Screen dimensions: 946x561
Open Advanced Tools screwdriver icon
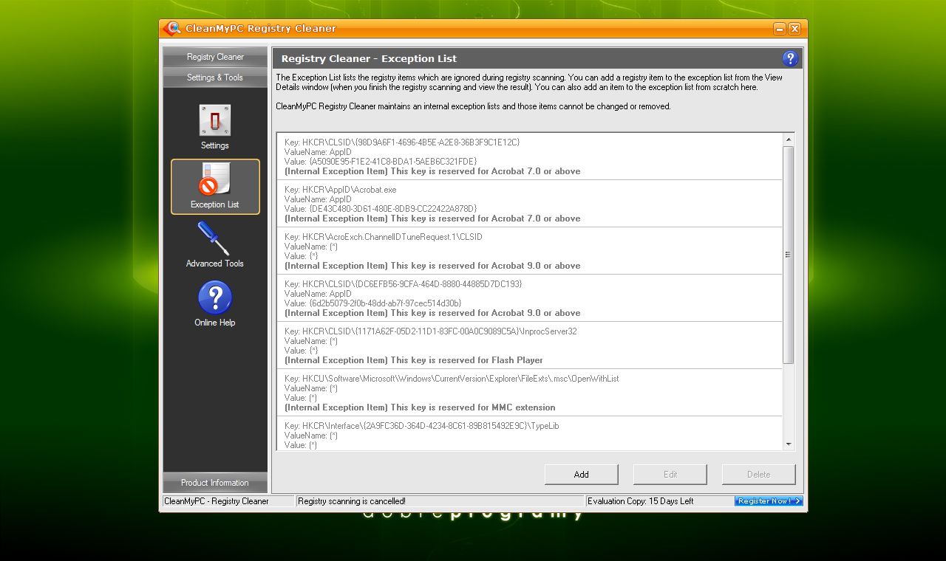(214, 238)
